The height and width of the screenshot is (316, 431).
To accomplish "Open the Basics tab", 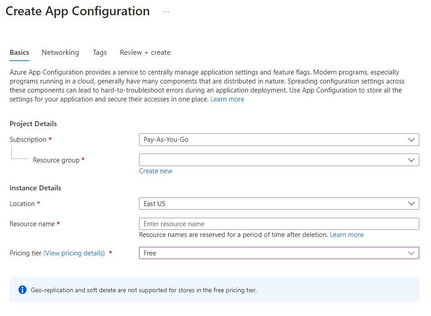I will point(19,53).
